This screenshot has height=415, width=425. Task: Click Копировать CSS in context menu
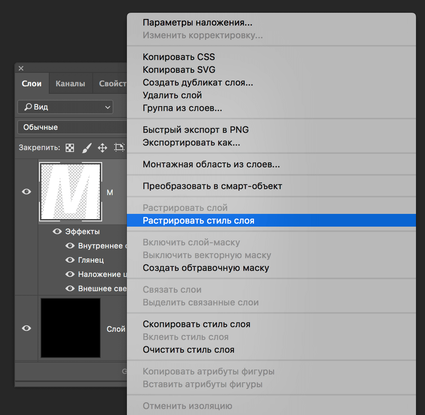tap(179, 57)
